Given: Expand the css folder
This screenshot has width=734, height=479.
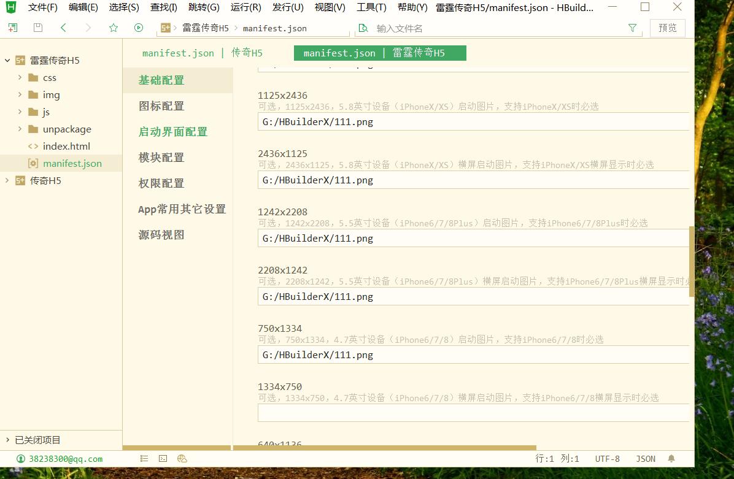Looking at the screenshot, I should 20,77.
